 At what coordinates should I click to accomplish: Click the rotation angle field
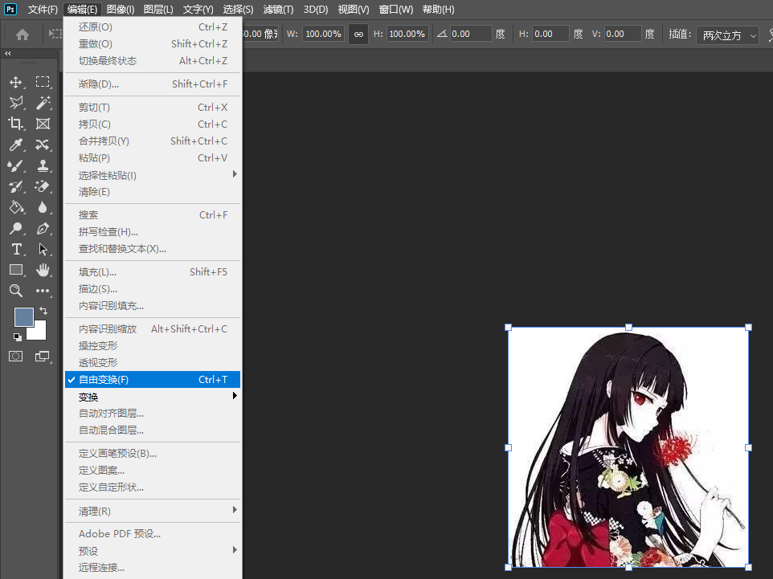click(470, 34)
